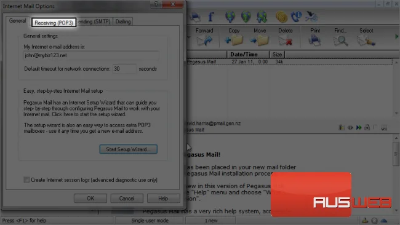The image size is (400, 225).
Task: Click the dialog Help button
Action: tap(163, 198)
